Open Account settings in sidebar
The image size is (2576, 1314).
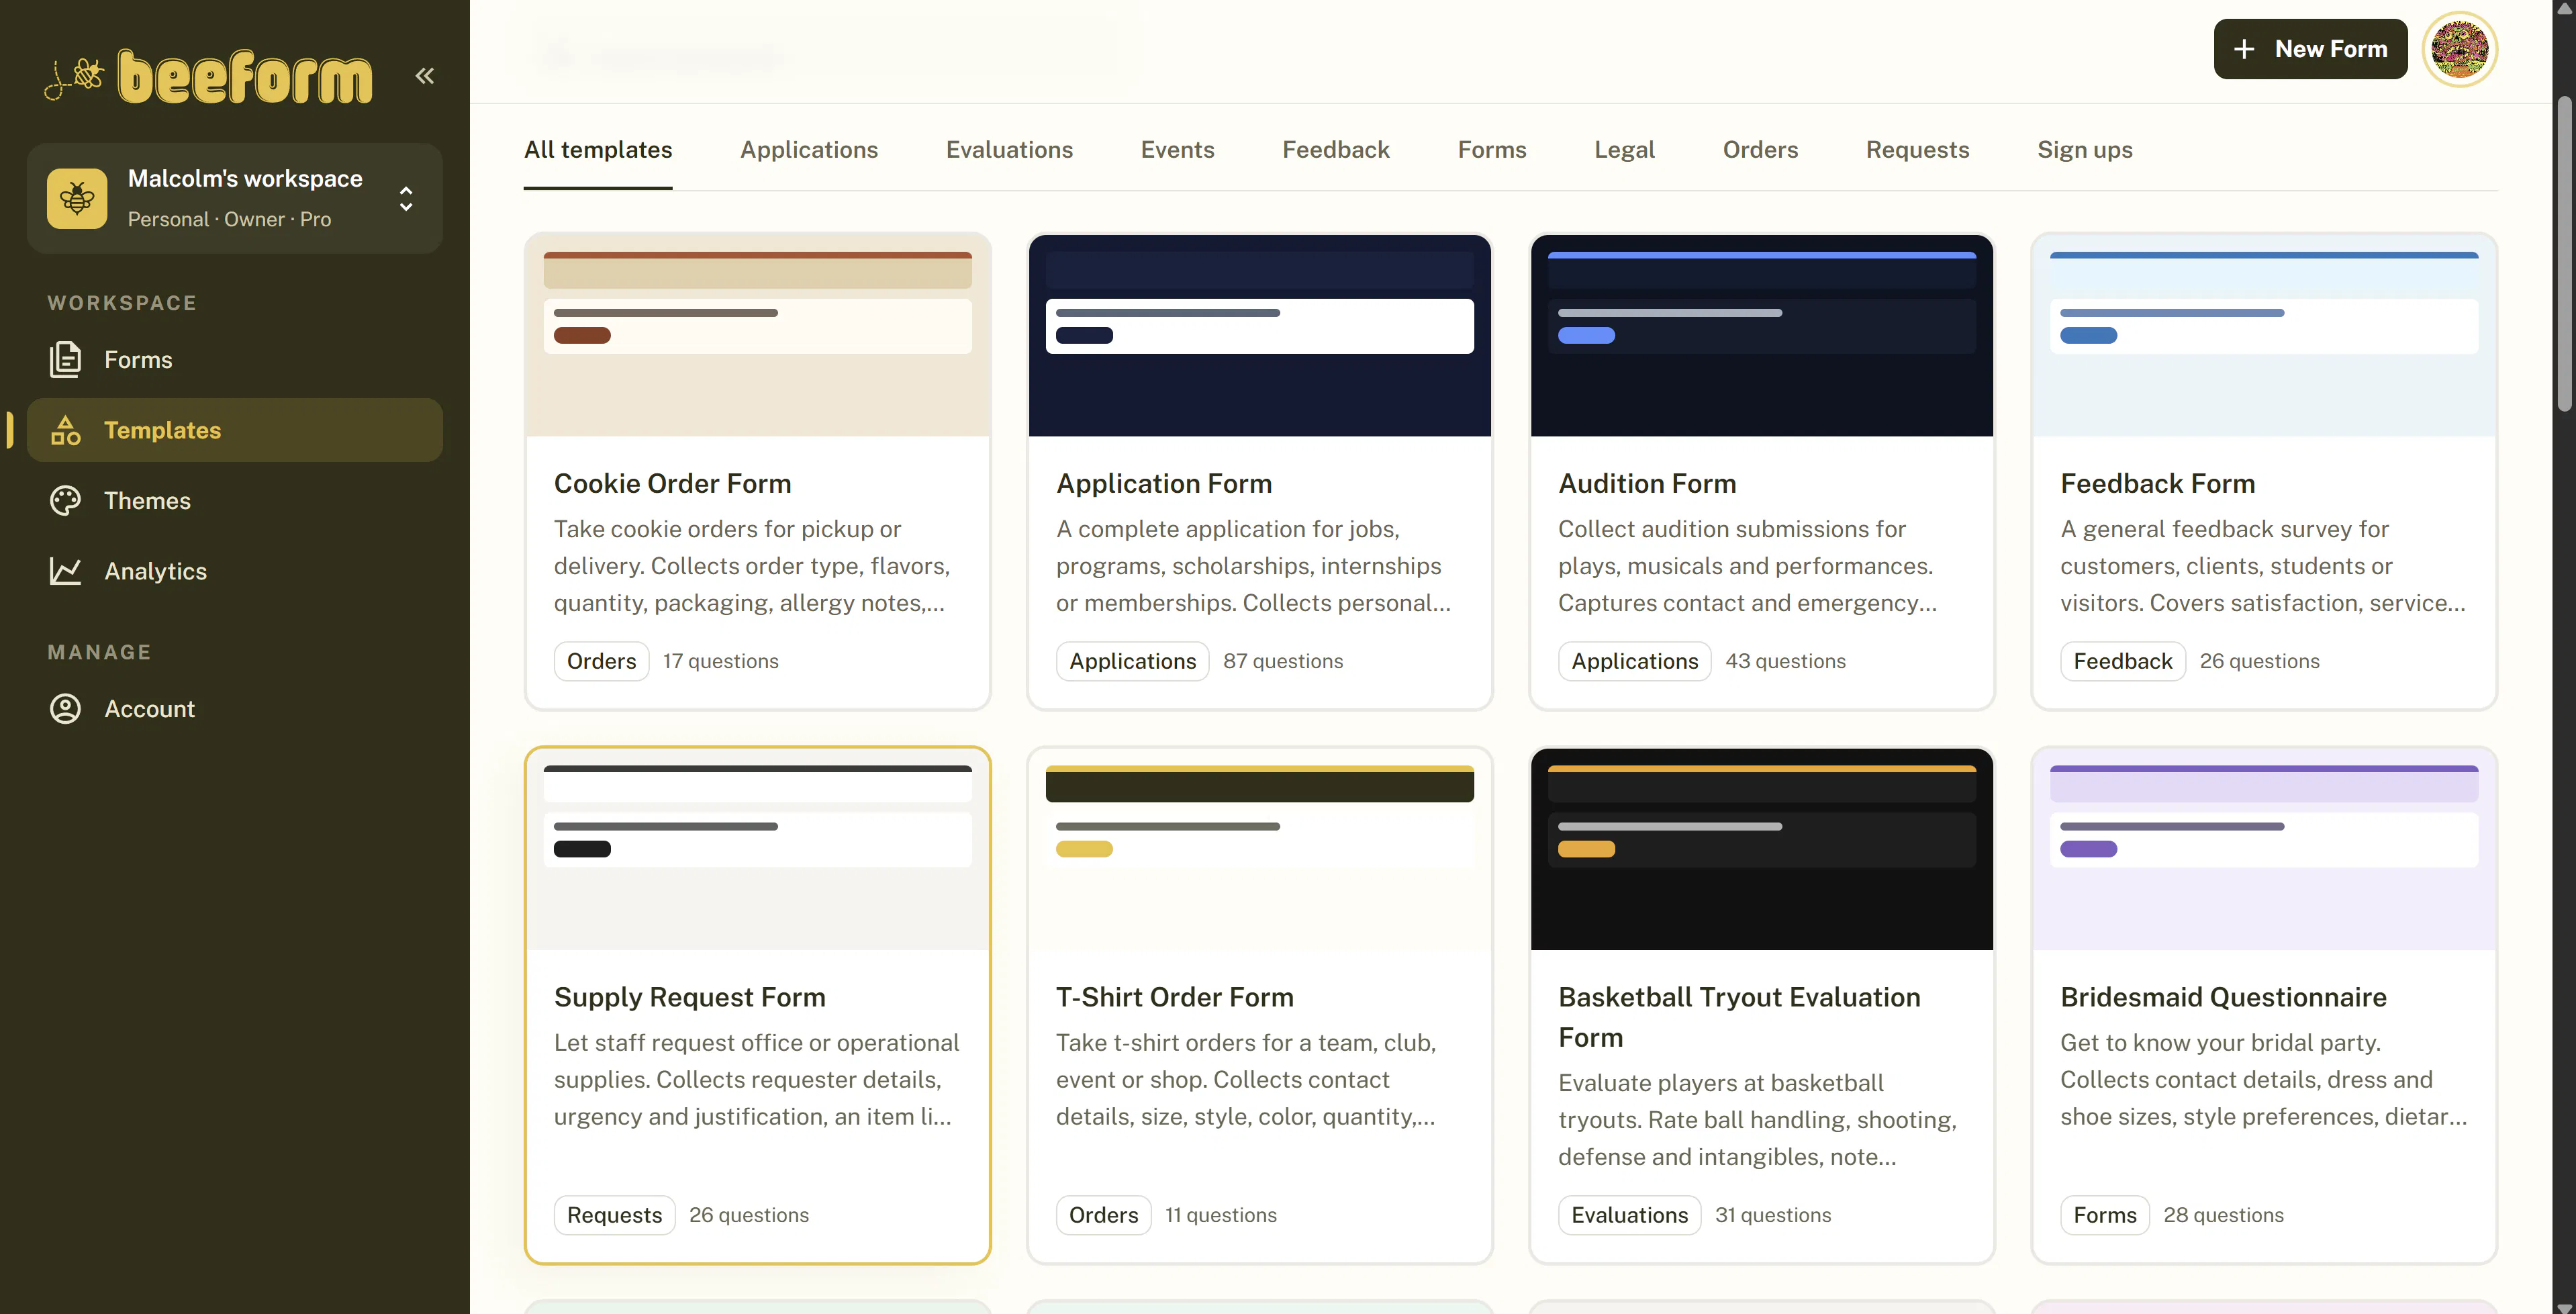235,708
